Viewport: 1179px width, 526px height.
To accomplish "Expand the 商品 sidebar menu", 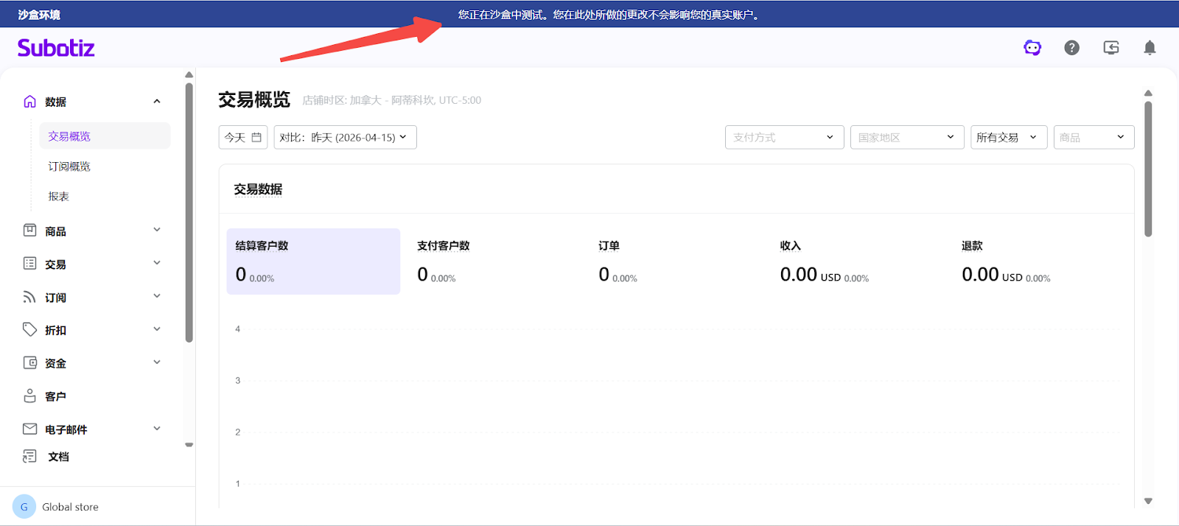I will pos(157,231).
